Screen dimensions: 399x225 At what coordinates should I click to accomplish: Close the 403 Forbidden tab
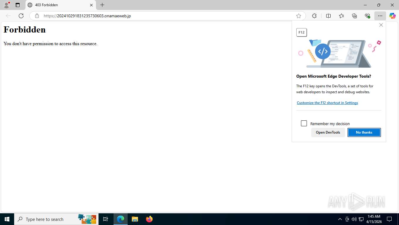91,5
